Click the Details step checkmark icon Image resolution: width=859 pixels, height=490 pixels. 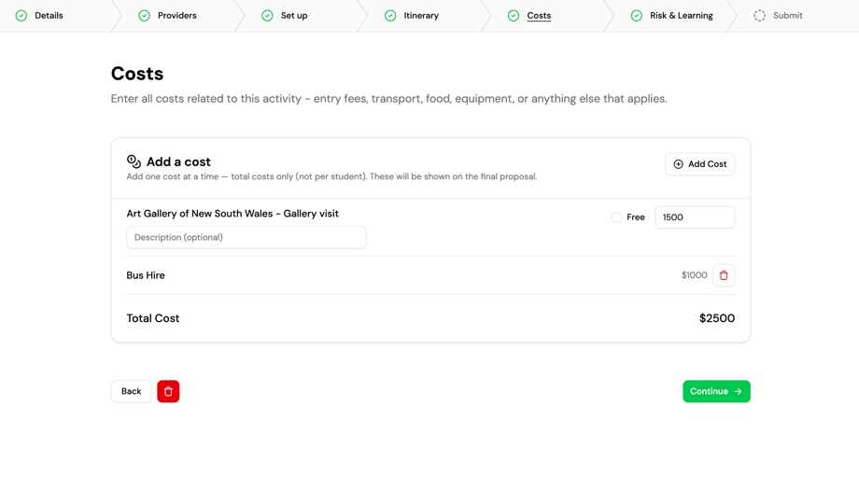(x=21, y=16)
